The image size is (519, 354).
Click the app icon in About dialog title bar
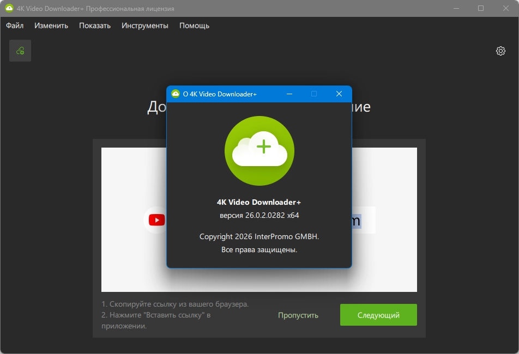click(176, 94)
